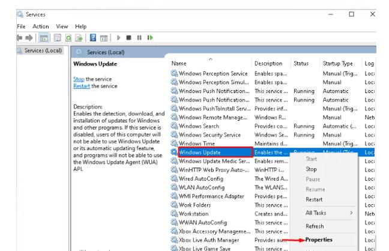This screenshot has height=251, width=389.
Task: Click the Pause Service toolbar icon
Action: (x=139, y=38)
